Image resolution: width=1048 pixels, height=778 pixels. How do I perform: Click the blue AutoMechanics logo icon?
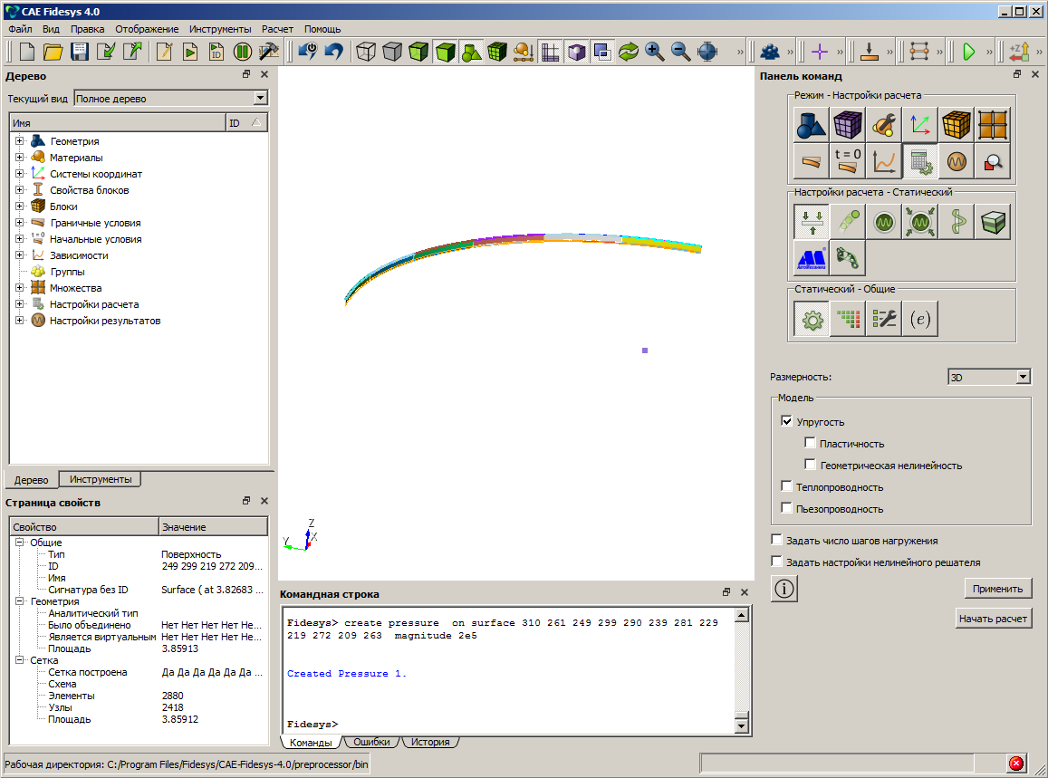click(x=812, y=258)
